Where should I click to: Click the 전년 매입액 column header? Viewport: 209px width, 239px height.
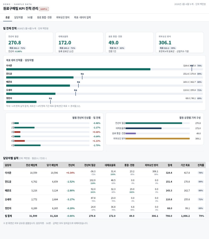(32, 165)
